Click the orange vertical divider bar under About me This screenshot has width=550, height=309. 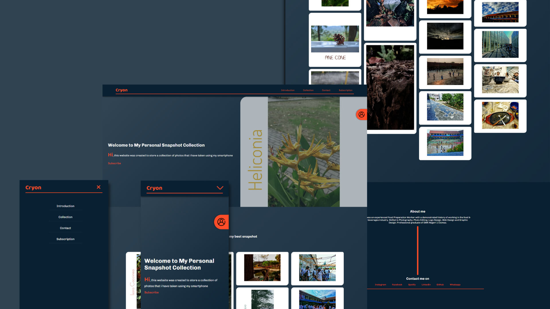pyautogui.click(x=418, y=250)
